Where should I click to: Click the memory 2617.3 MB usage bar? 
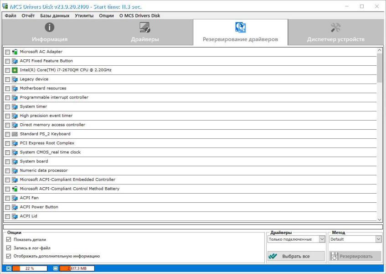[x=77, y=269]
